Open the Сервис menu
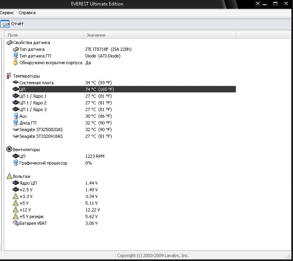293x261 pixels. [x=7, y=13]
